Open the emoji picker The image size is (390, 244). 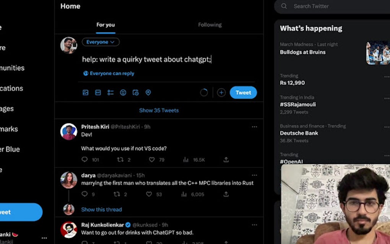[123, 93]
